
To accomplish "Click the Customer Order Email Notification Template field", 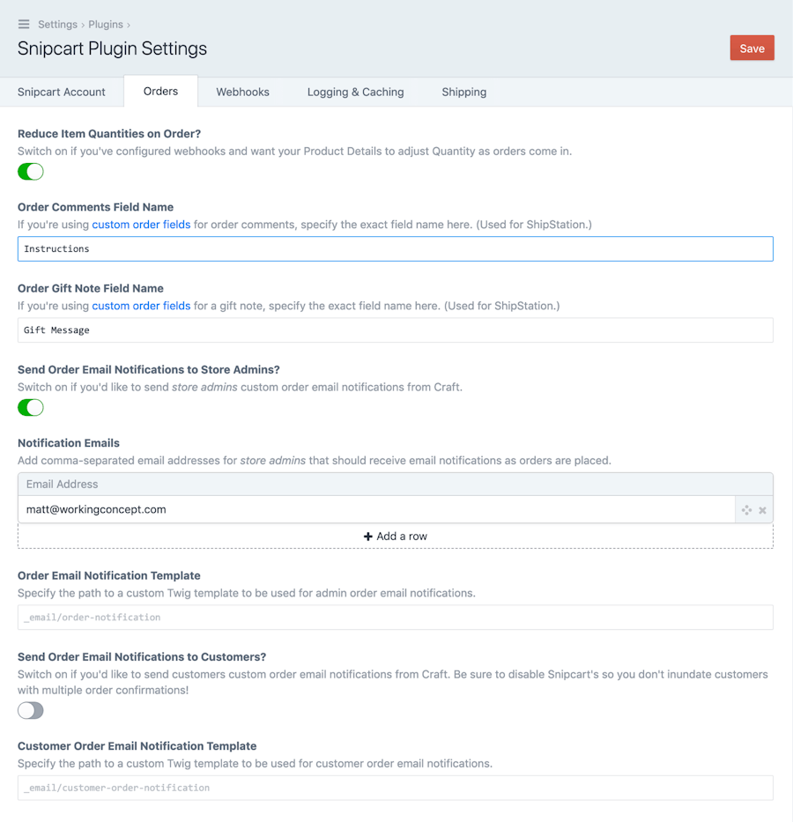I will point(396,788).
